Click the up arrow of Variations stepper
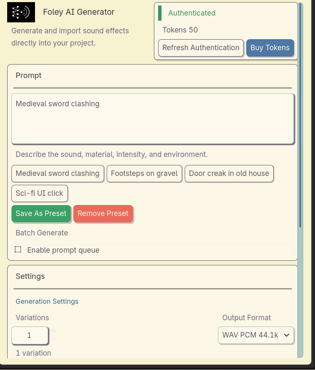 pyautogui.click(x=54, y=332)
